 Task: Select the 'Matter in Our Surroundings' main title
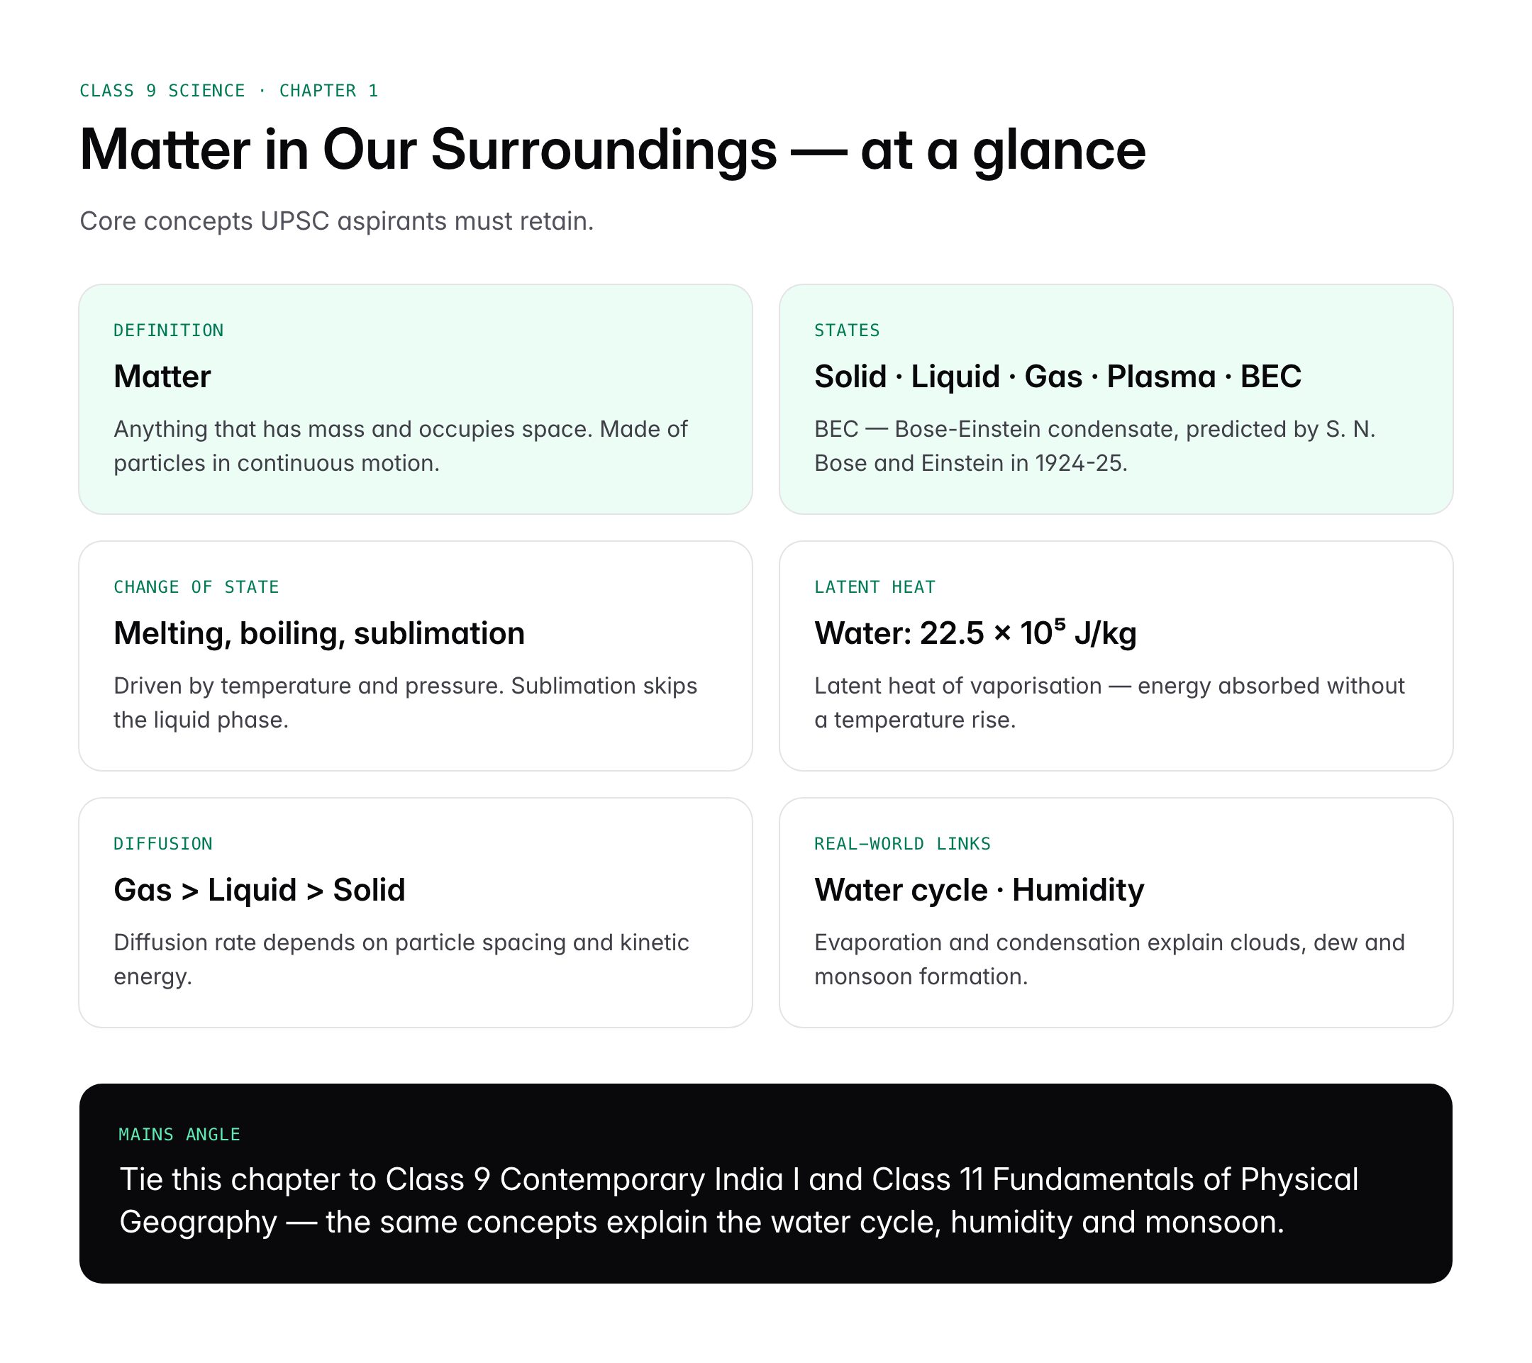(x=611, y=150)
